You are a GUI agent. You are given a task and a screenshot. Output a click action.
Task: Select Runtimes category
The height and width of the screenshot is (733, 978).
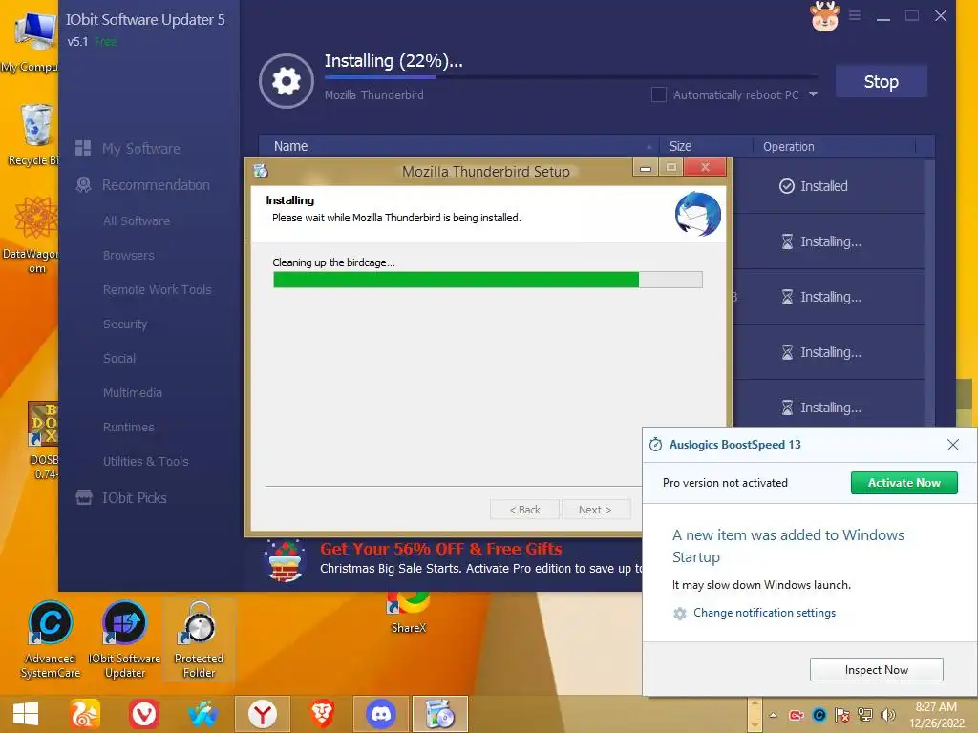click(x=129, y=427)
